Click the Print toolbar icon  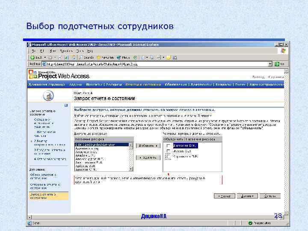point(152,57)
